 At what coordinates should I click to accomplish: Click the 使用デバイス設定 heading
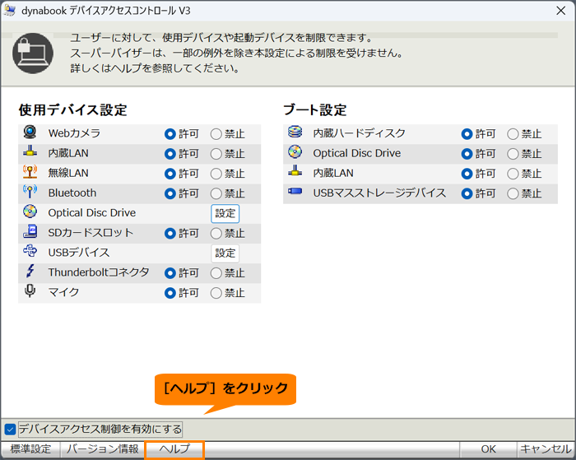click(x=72, y=109)
